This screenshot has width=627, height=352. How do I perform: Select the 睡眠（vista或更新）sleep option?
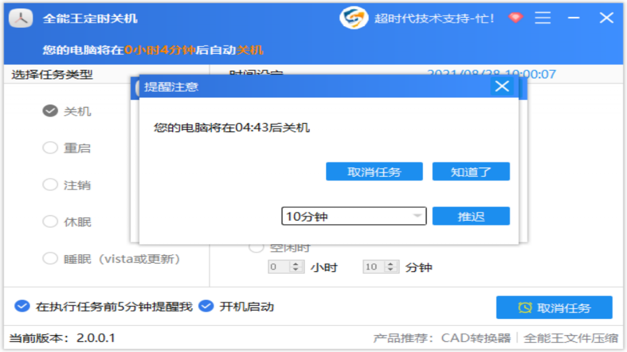tap(49, 258)
